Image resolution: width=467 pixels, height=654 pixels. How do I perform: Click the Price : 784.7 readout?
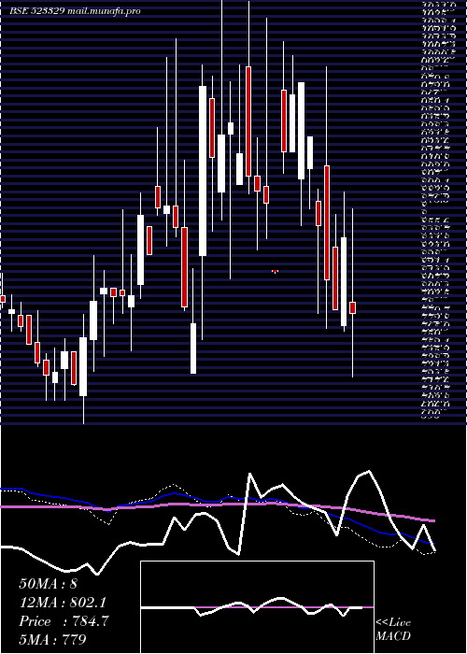click(64, 621)
